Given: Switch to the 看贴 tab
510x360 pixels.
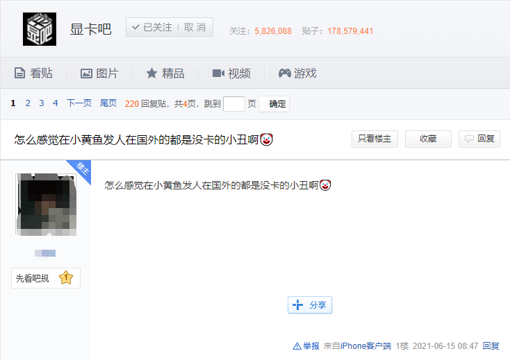Looking at the screenshot, I should pyautogui.click(x=33, y=73).
